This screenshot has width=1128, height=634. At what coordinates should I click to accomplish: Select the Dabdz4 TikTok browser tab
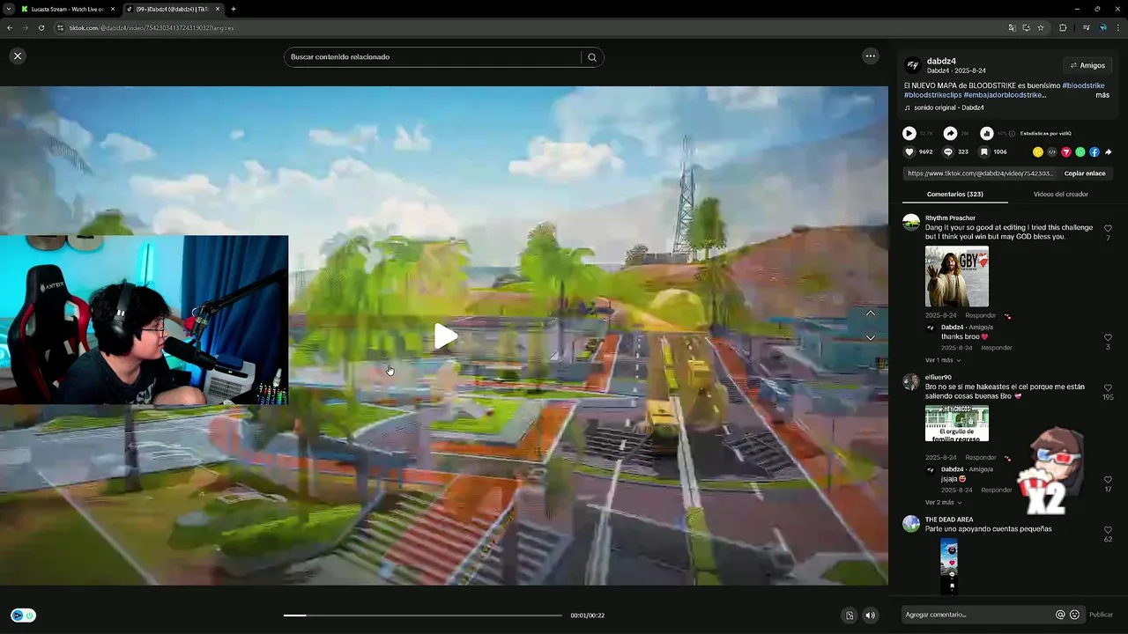172,9
